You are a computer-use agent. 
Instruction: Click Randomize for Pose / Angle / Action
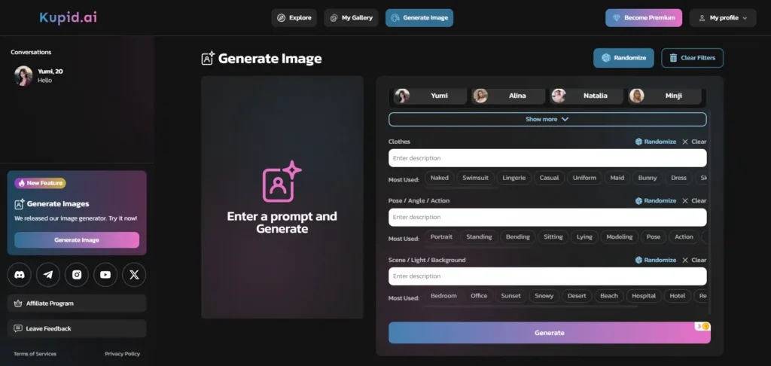point(656,201)
